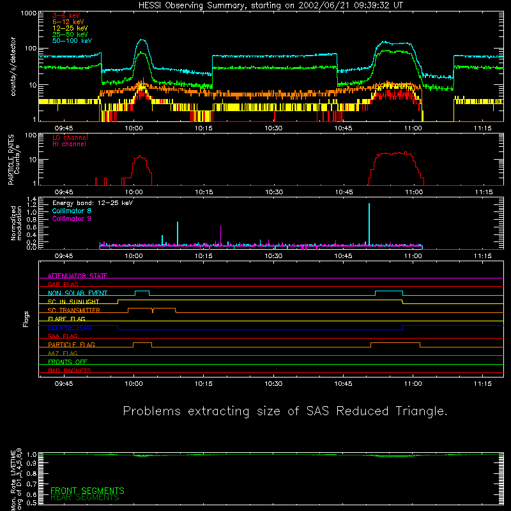Click the first LO channel particle bump peak

pyautogui.click(x=140, y=156)
